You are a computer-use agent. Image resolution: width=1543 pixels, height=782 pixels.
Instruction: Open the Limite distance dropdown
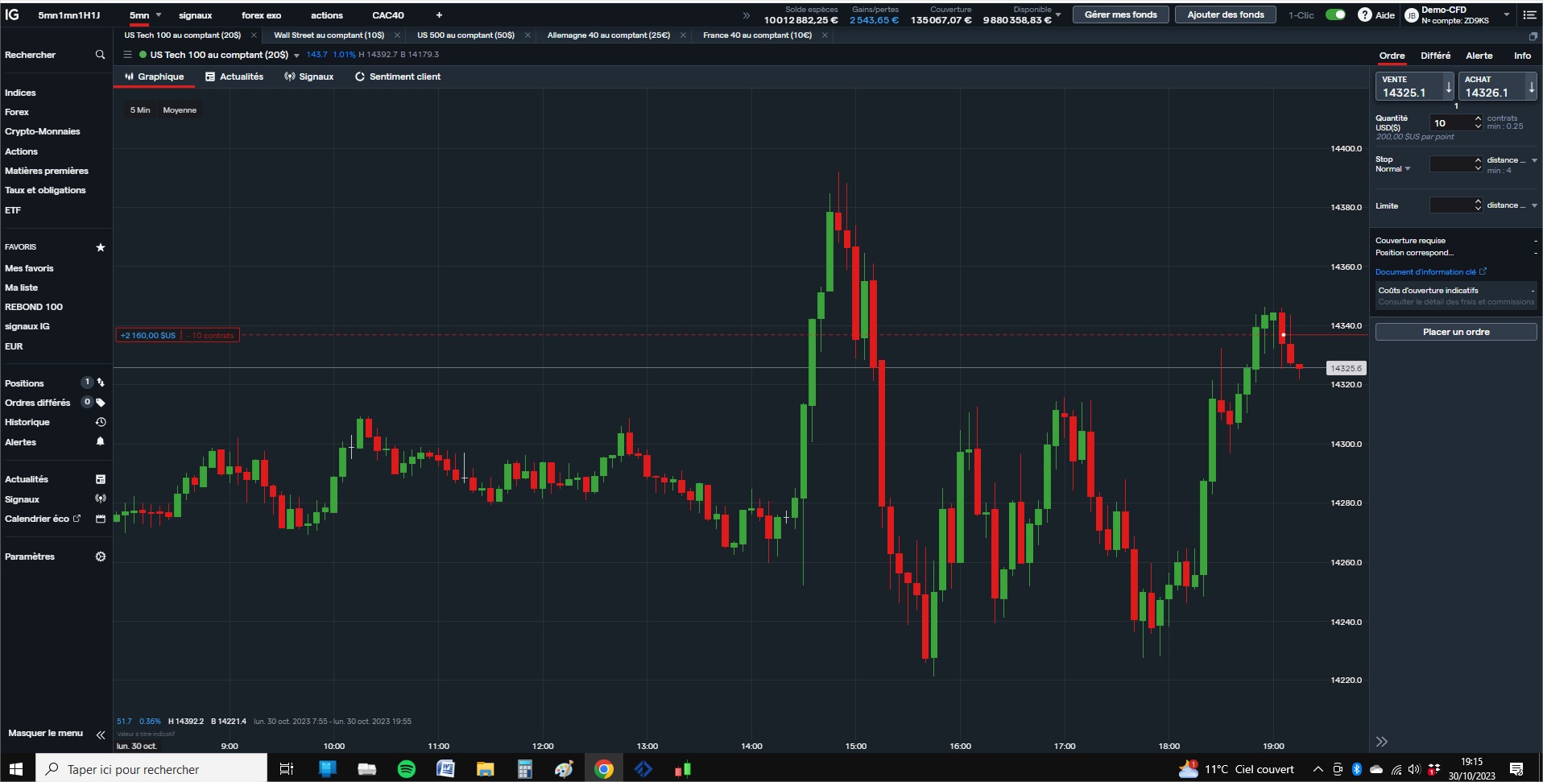(x=1534, y=205)
